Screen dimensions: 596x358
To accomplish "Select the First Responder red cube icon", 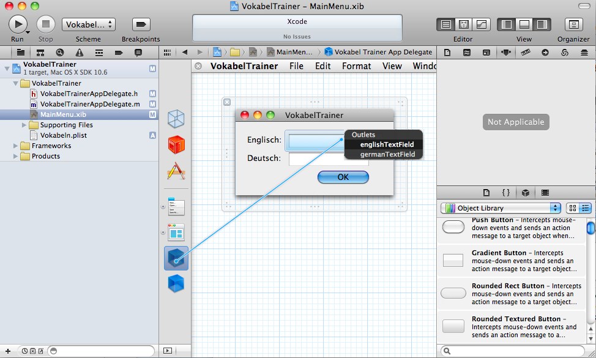I will coord(176,145).
